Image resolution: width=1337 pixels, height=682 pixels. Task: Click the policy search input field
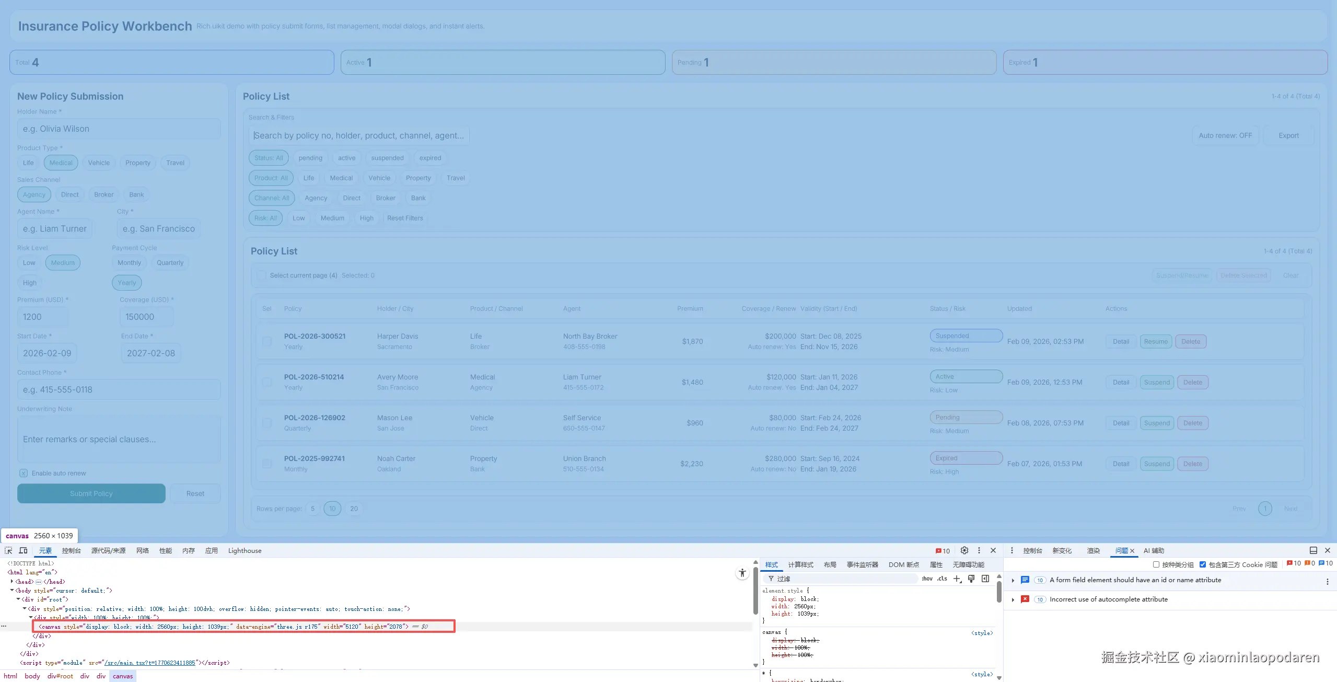pyautogui.click(x=359, y=136)
